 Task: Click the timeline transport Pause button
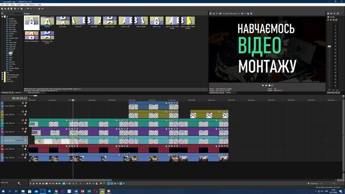43,183
